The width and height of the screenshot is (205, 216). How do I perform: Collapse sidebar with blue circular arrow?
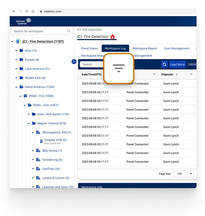click(74, 61)
